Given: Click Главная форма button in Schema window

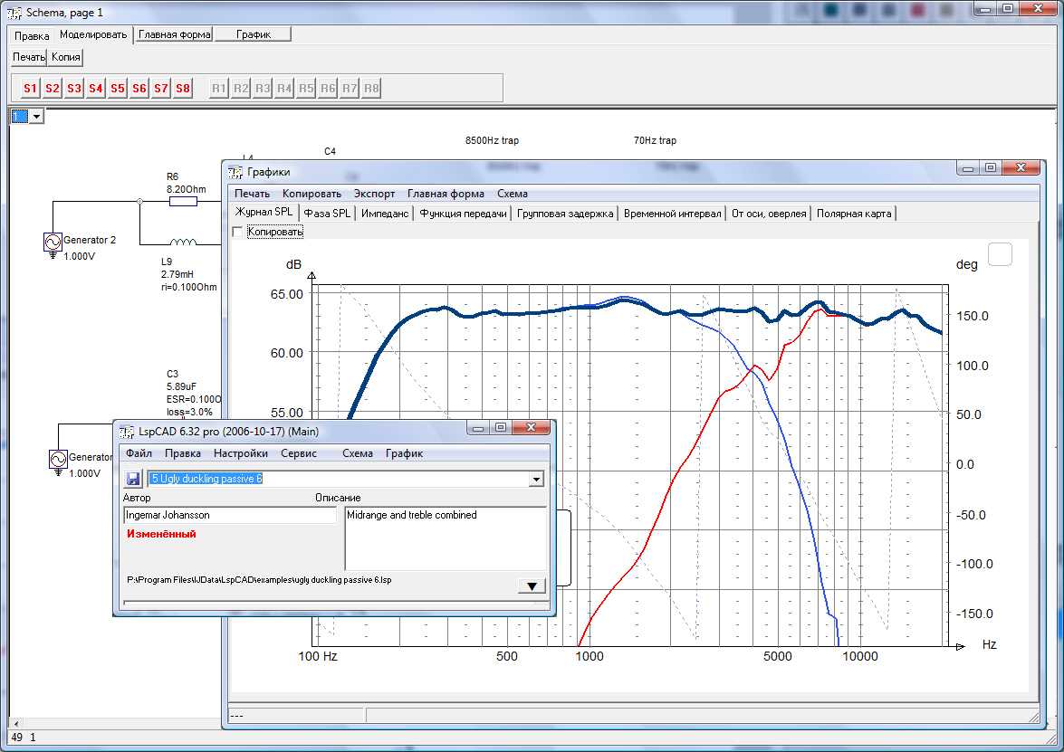Looking at the screenshot, I should [x=175, y=34].
